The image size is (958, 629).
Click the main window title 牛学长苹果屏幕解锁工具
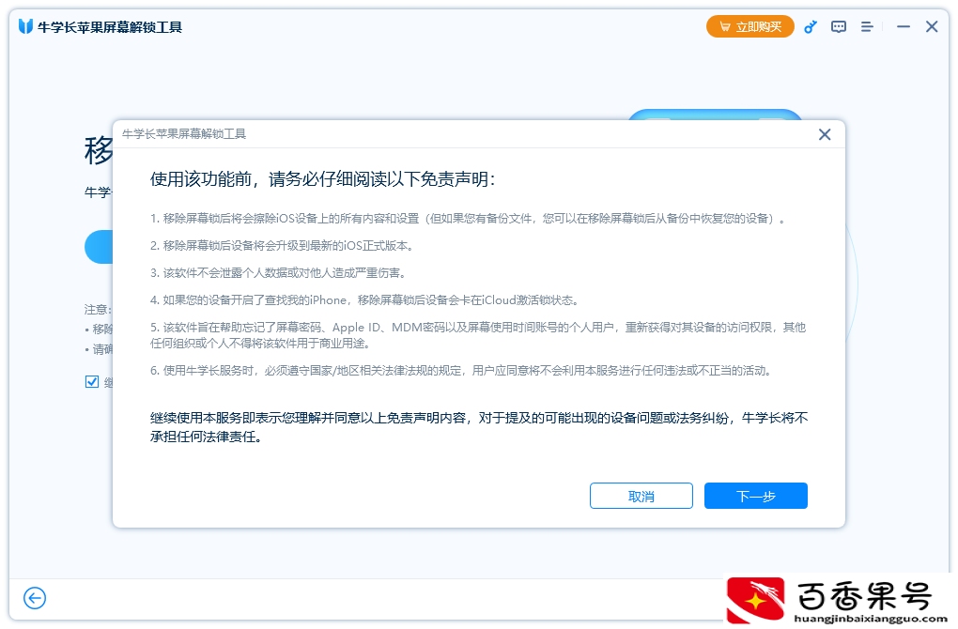coord(110,27)
